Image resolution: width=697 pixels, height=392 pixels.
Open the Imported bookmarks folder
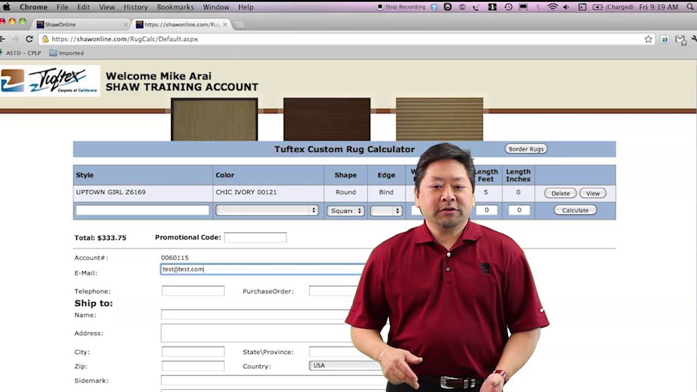(x=66, y=53)
